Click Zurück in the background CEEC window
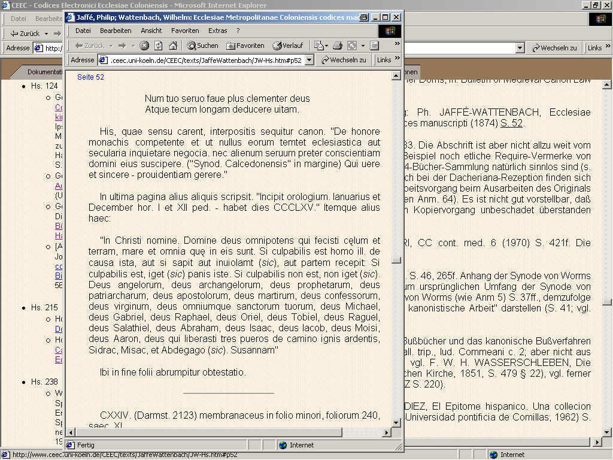613x460 pixels. click(x=25, y=34)
